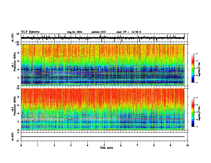
Task: Click the ch.2 spectrogram panel
Action: (x=103, y=109)
